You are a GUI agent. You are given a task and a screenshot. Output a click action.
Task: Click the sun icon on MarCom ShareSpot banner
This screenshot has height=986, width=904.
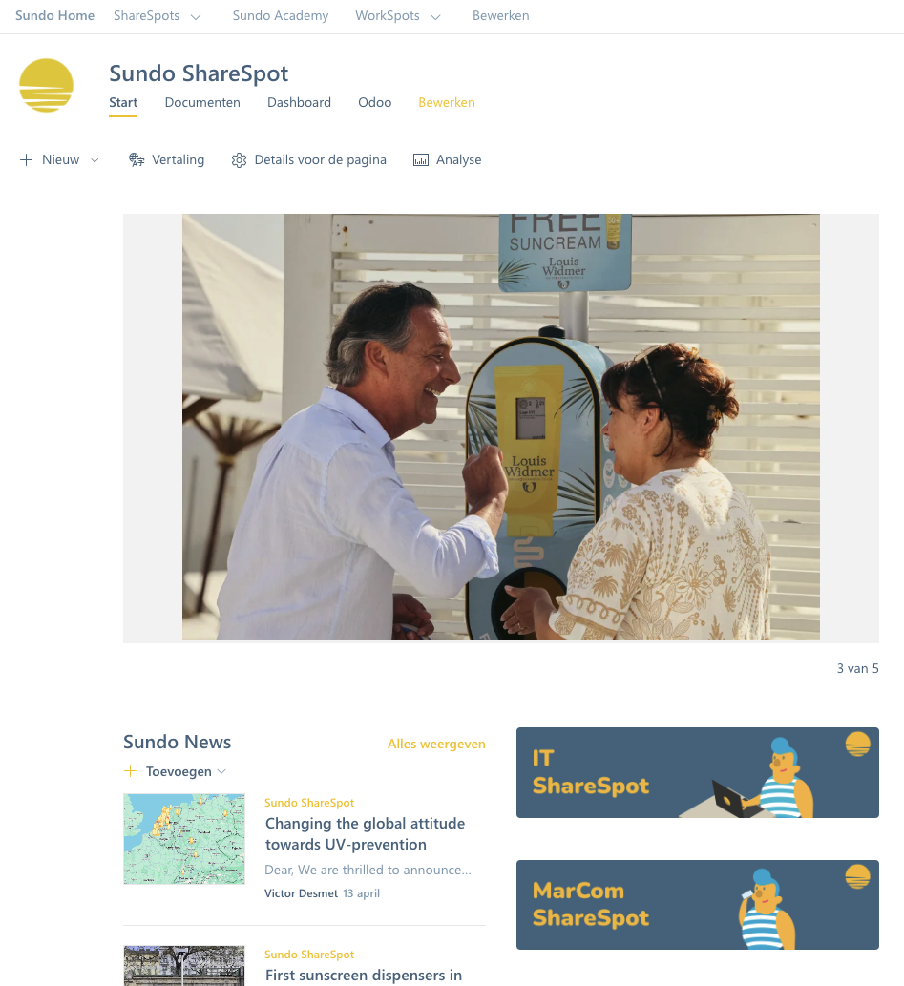click(x=857, y=876)
